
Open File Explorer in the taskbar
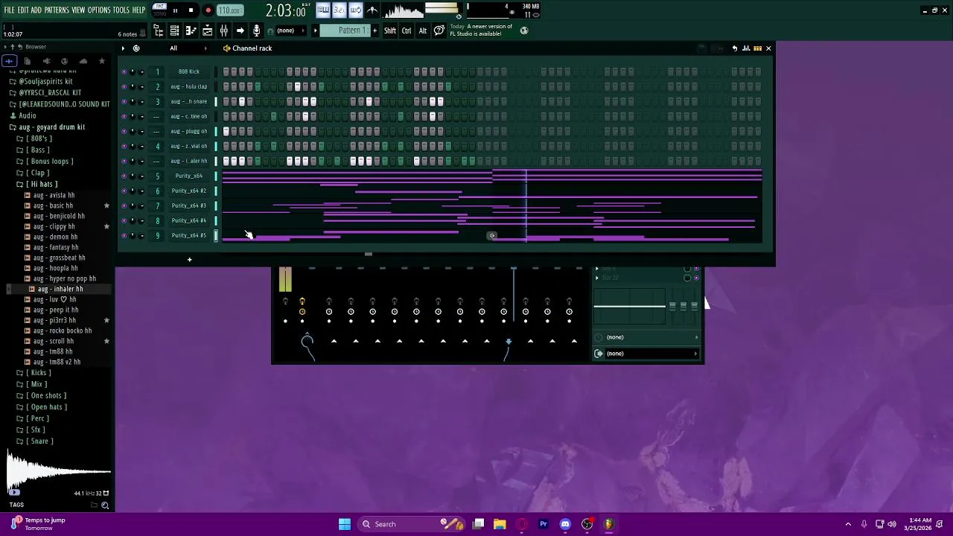(500, 524)
